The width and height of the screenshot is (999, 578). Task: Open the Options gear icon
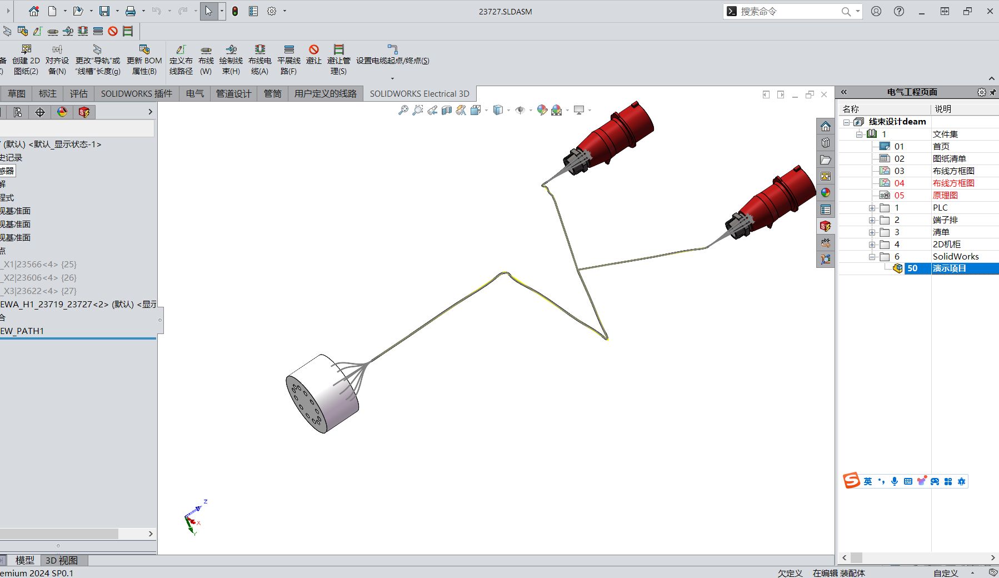click(272, 11)
